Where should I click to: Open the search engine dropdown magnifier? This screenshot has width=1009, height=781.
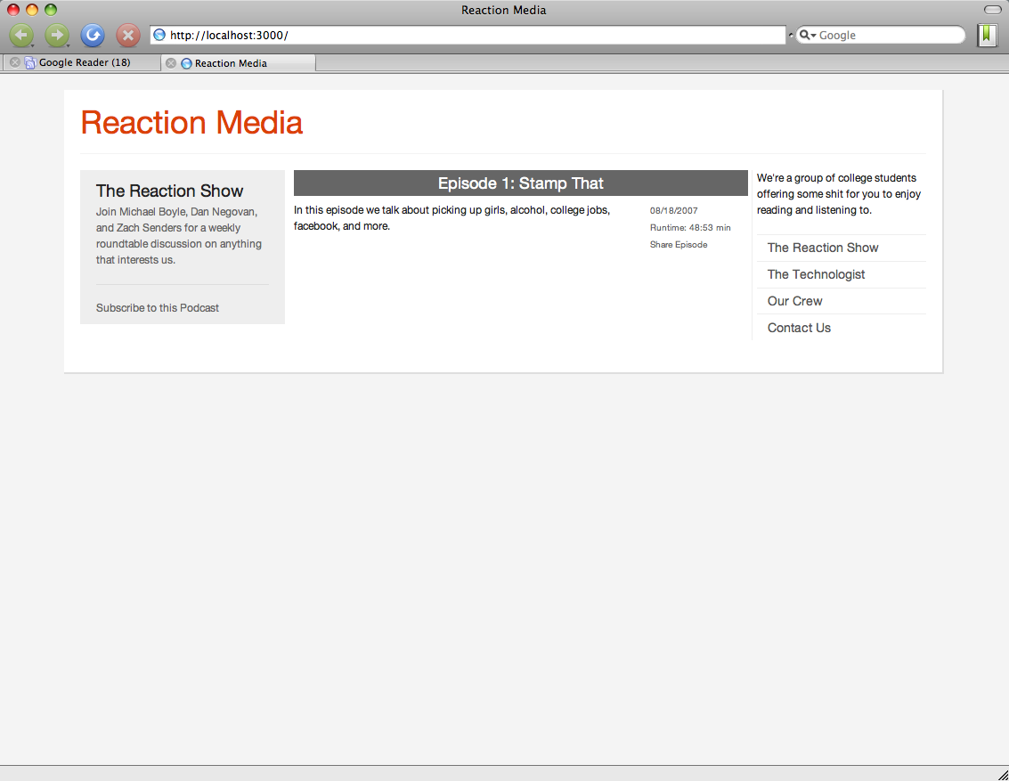coord(808,35)
